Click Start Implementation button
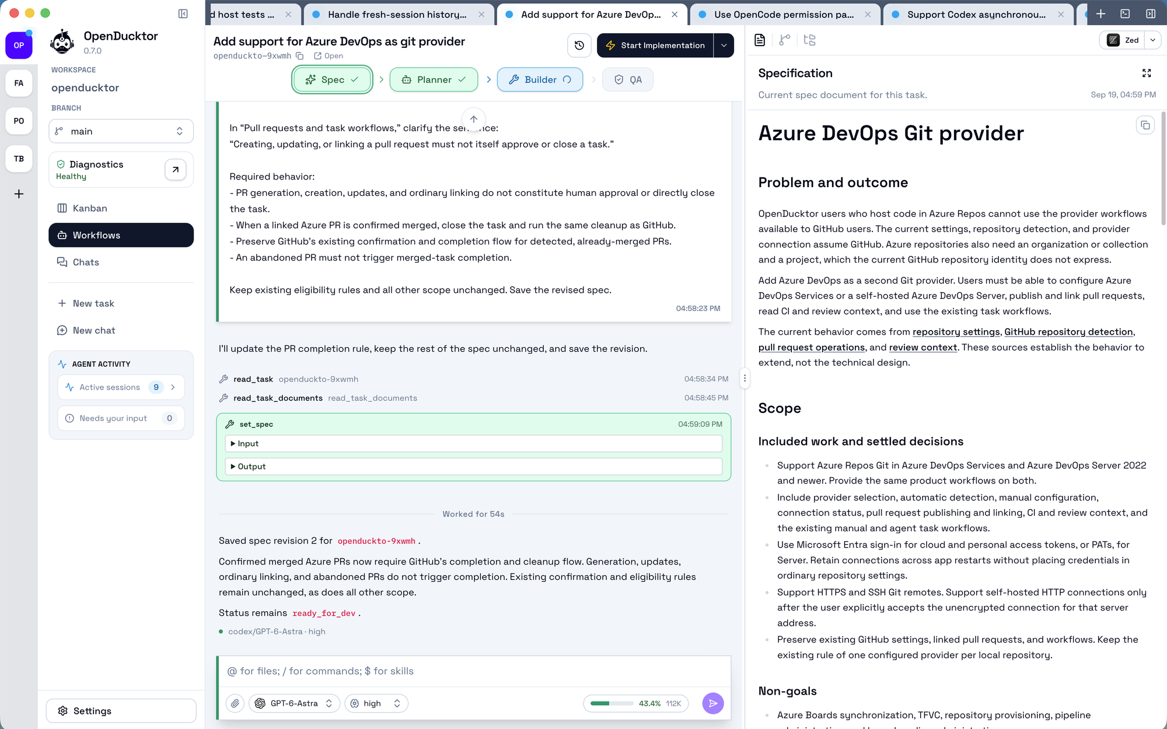Image resolution: width=1167 pixels, height=729 pixels. tap(655, 45)
